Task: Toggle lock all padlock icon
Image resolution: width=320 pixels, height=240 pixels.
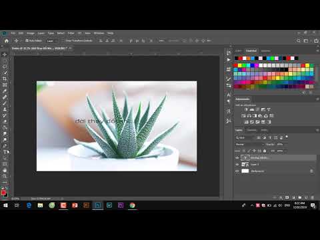Action: [x=265, y=151]
